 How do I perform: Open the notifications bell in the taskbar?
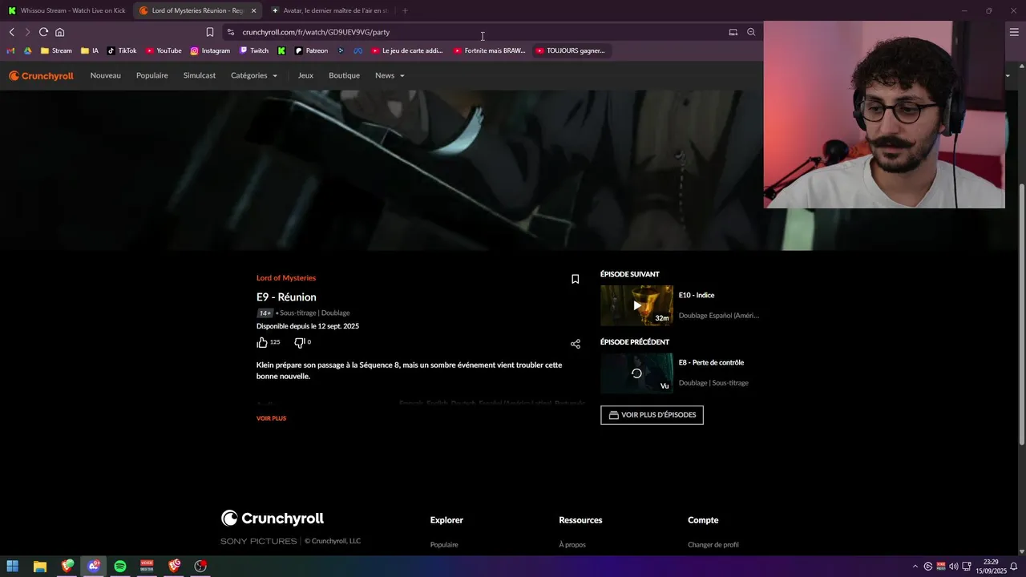click(x=1013, y=567)
